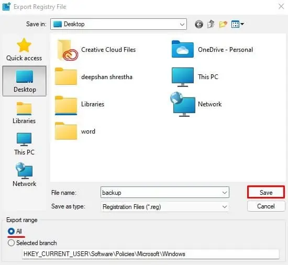Image resolution: width=288 pixels, height=265 pixels.
Task: Select Desktop in the places sidebar
Action: tap(25, 81)
